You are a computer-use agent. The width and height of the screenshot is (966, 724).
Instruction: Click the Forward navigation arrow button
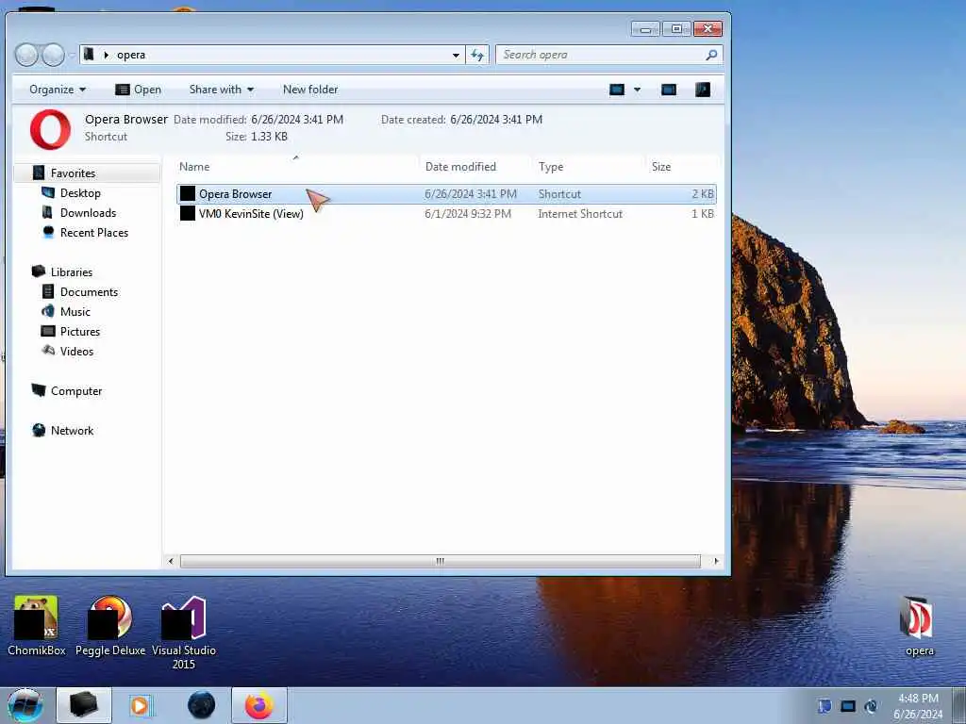coord(53,55)
